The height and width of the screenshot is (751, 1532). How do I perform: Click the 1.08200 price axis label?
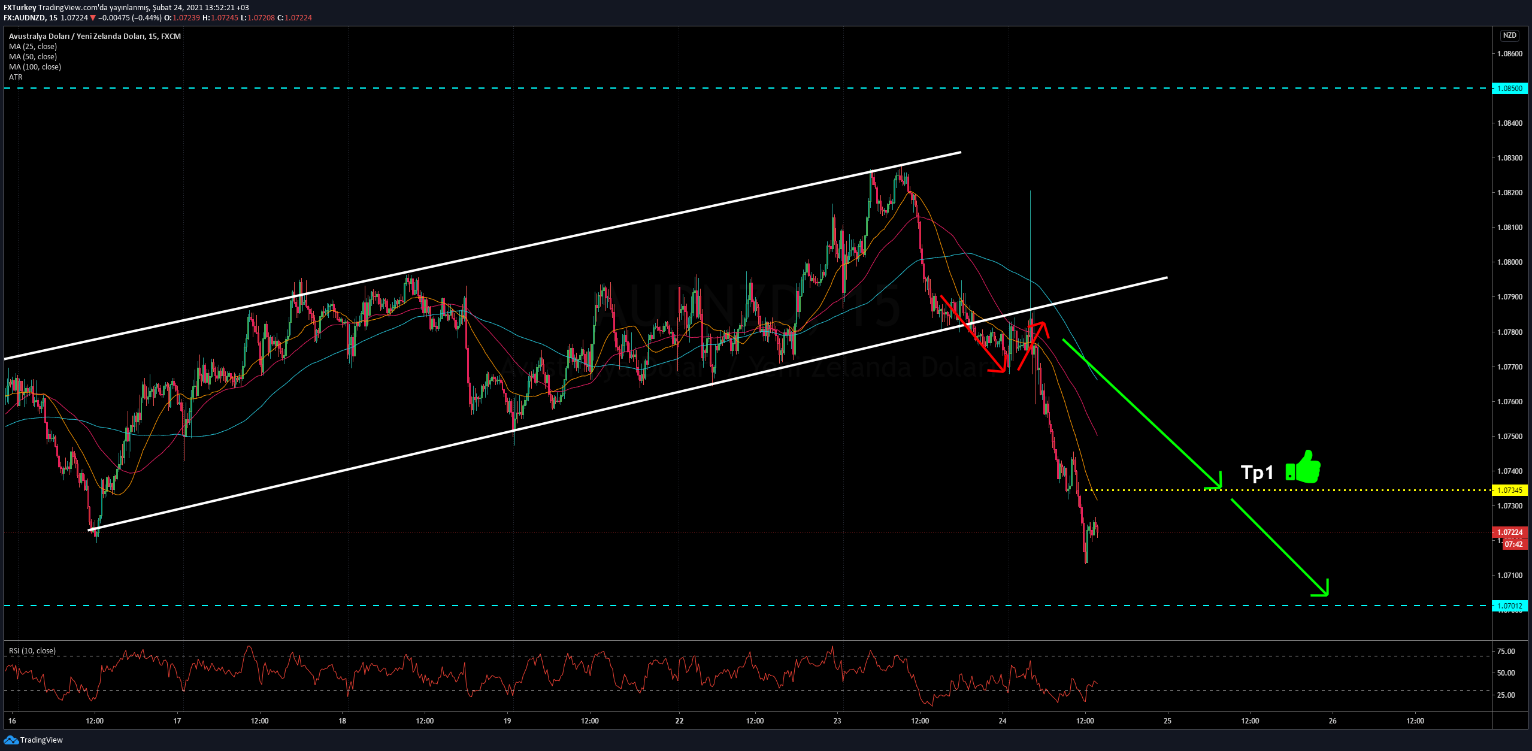coord(1509,192)
